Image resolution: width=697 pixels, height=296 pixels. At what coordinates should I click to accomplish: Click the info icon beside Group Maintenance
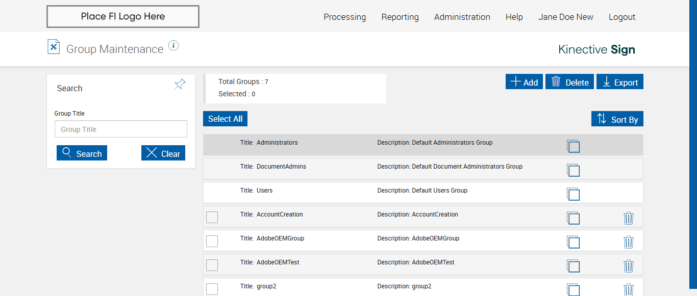coord(173,46)
